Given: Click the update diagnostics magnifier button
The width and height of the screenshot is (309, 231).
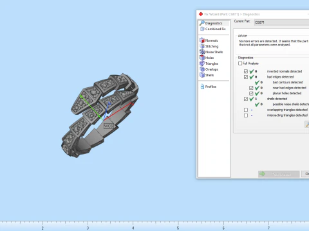Looking at the screenshot, I should tap(307, 124).
